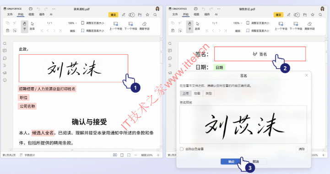This screenshot has width=330, height=174.
Task: Open the 文件 menu in 录用通知.pdf window
Action: [x=10, y=14]
